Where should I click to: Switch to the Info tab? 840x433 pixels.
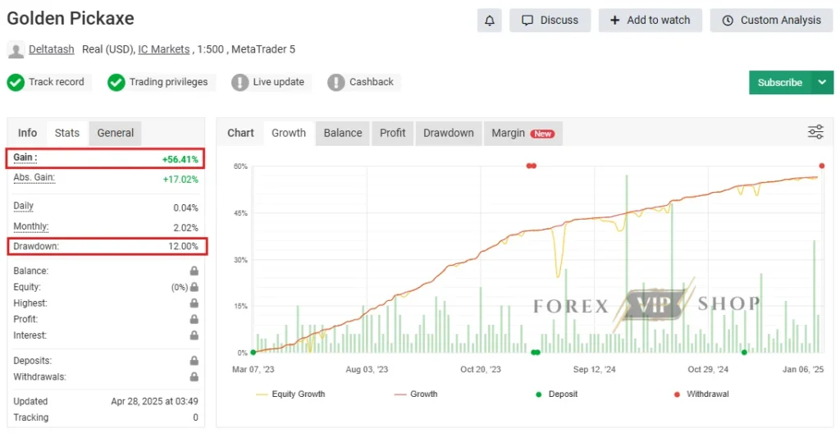[x=27, y=133]
